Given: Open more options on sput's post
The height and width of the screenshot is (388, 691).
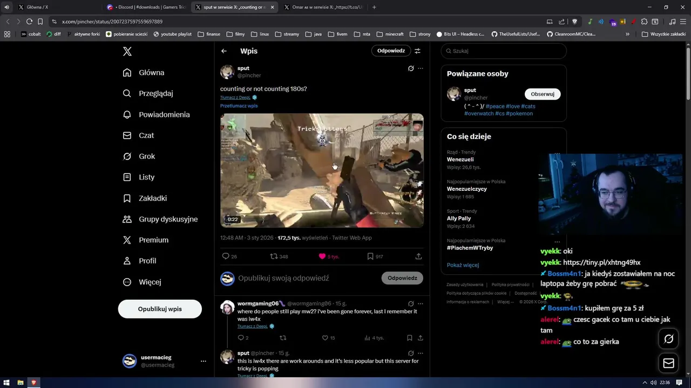Looking at the screenshot, I should [x=421, y=68].
